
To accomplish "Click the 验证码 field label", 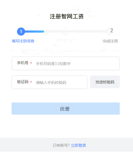I will tap(23, 82).
